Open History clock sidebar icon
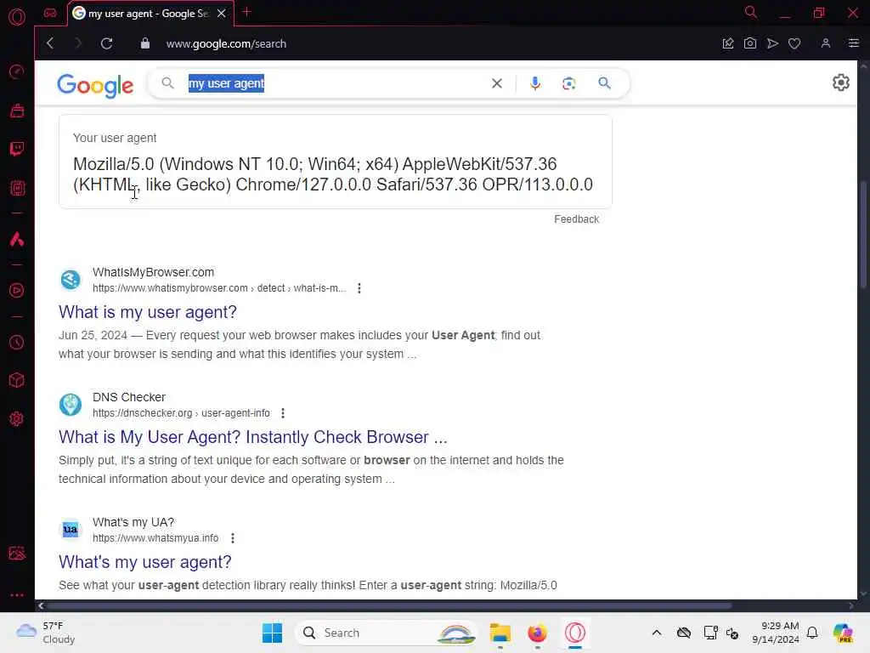 click(17, 342)
